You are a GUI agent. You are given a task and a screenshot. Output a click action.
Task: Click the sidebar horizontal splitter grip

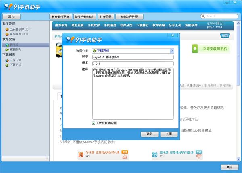click(47, 158)
